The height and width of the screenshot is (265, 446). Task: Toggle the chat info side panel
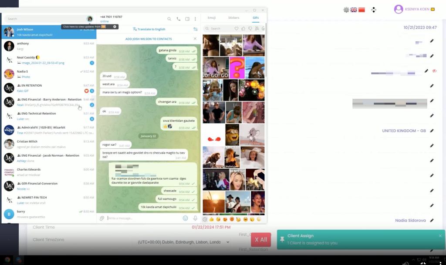coord(187,19)
